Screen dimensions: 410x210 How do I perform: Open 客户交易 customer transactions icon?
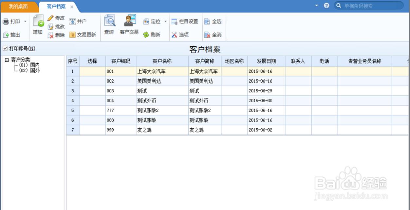(x=130, y=21)
